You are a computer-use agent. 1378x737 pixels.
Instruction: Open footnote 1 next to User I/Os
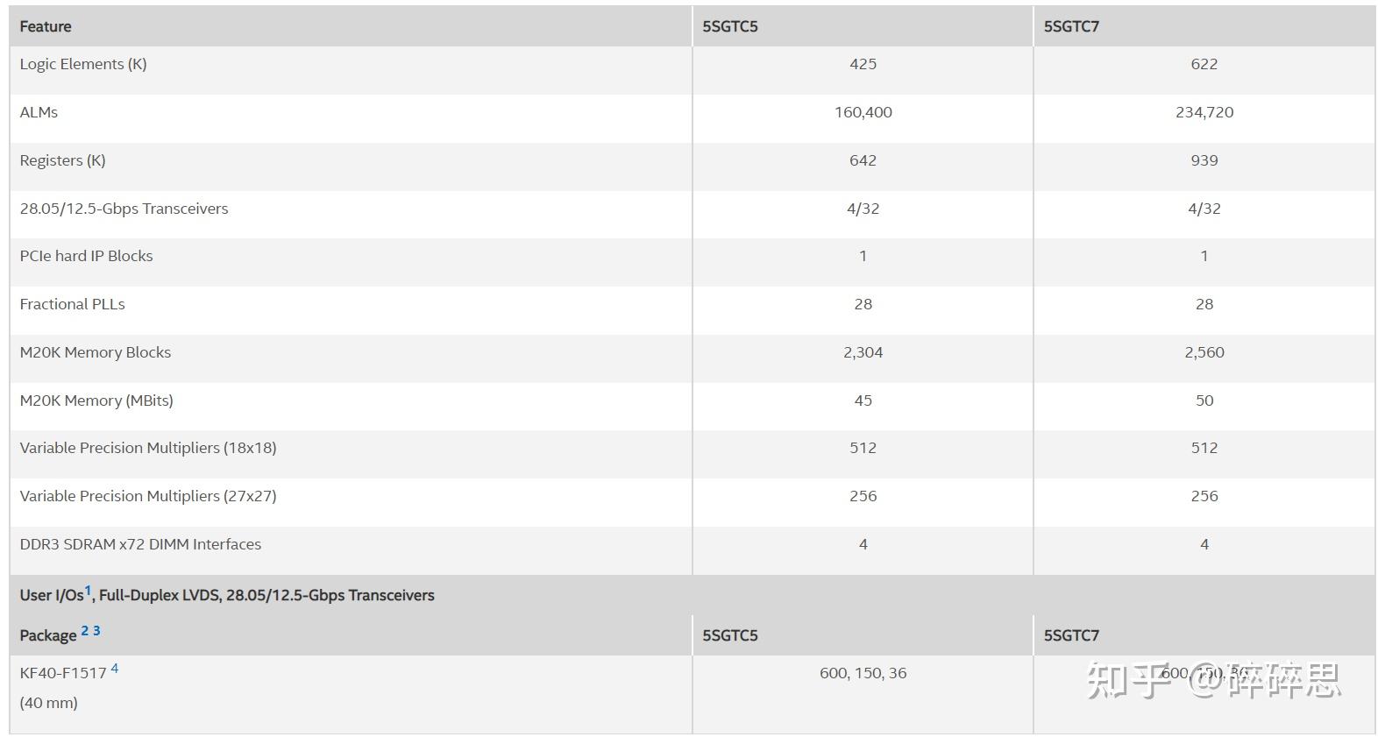(88, 591)
